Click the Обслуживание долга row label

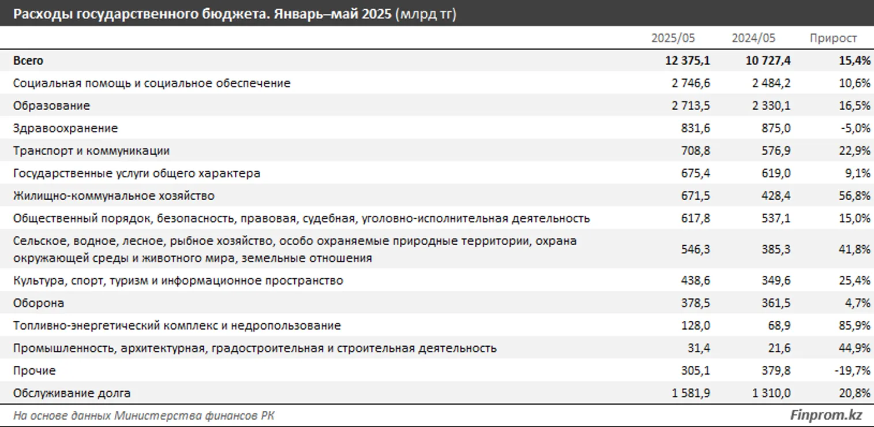coord(72,394)
